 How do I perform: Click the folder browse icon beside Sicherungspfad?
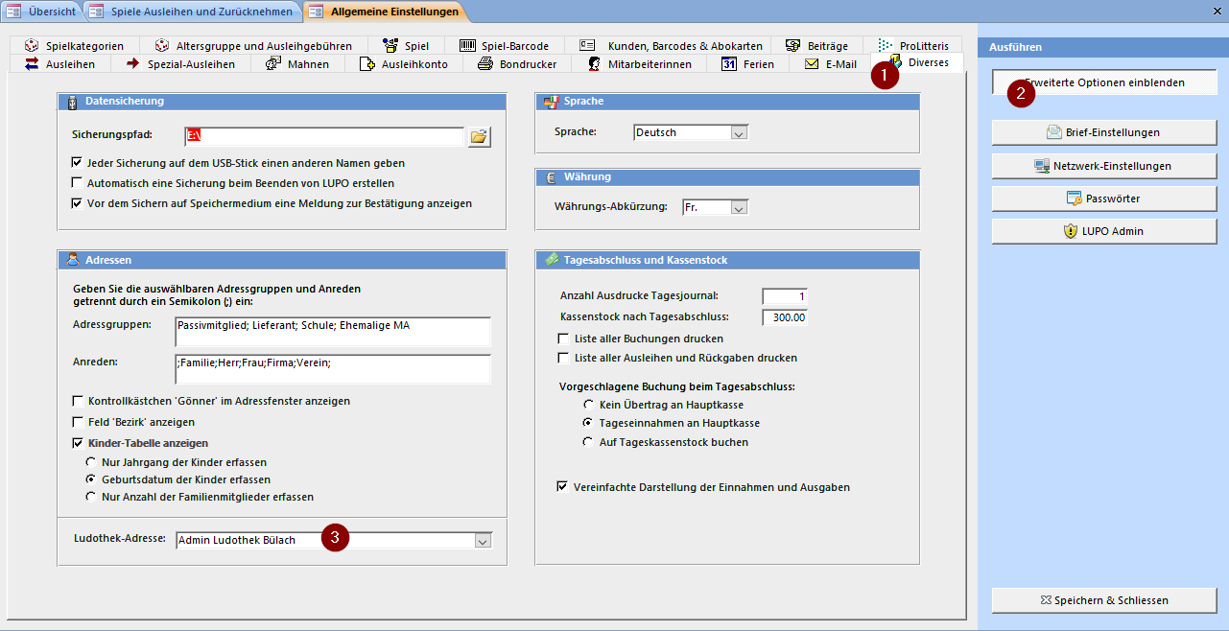coord(479,136)
